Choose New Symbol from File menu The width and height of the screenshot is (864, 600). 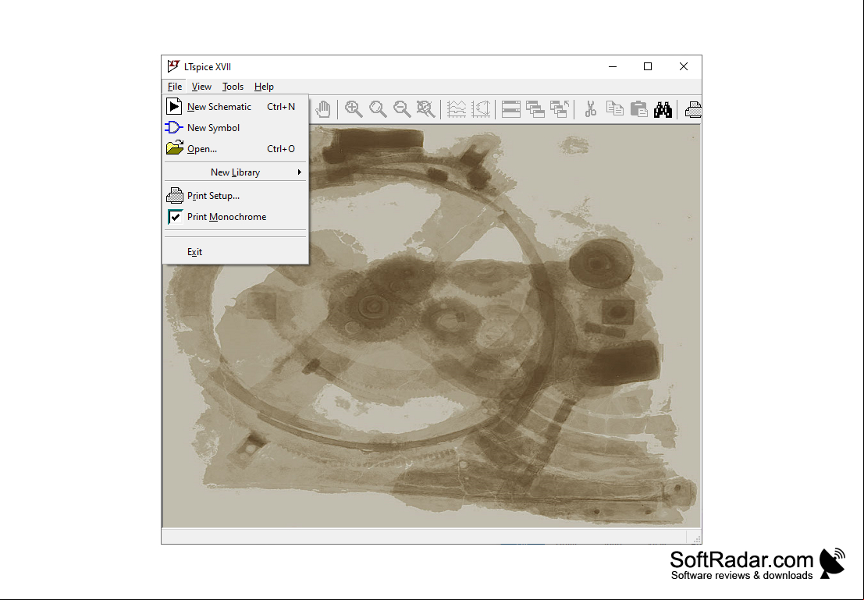click(235, 127)
